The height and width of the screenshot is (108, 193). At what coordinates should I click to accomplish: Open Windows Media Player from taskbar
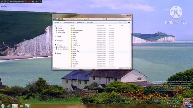pyautogui.click(x=21, y=106)
